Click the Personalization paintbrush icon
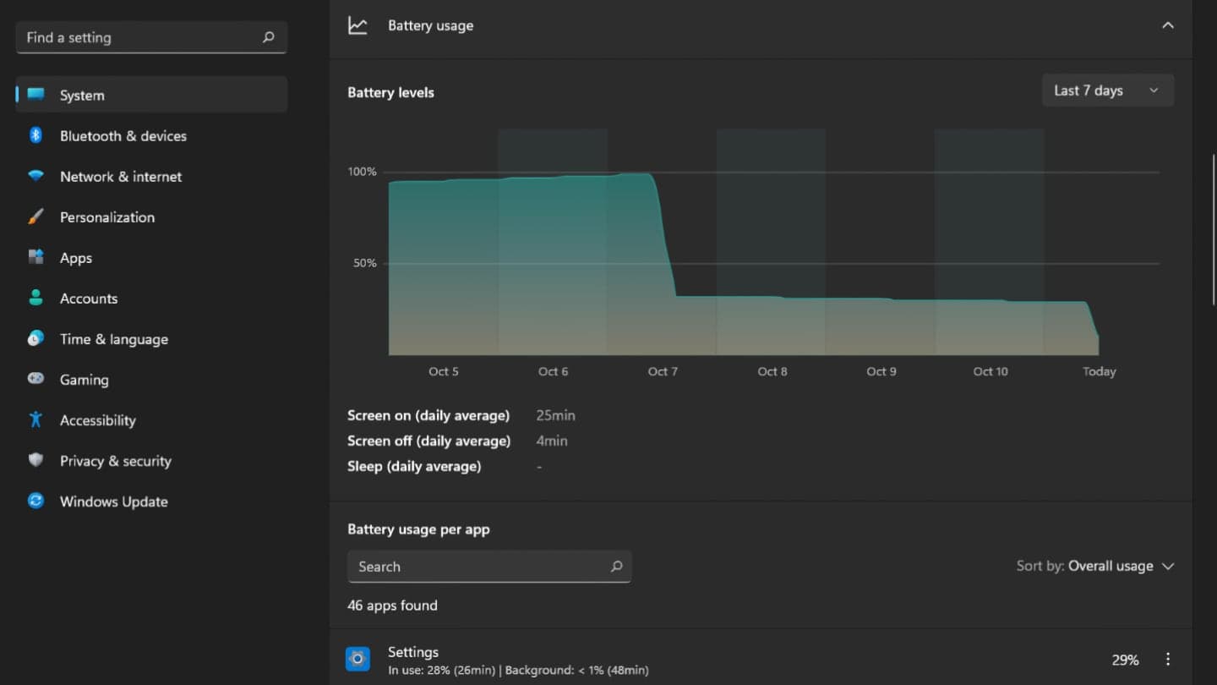The image size is (1217, 685). pyautogui.click(x=35, y=216)
